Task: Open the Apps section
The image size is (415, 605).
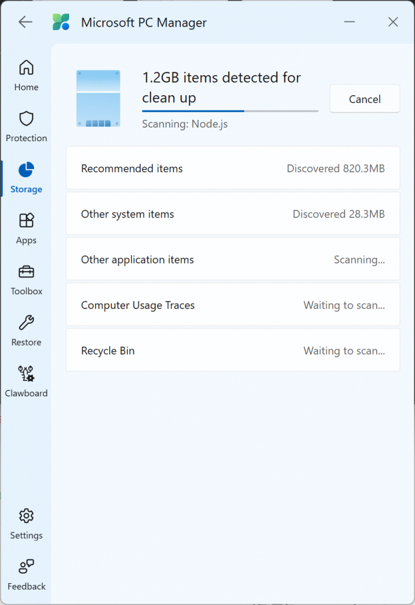Action: 26,229
